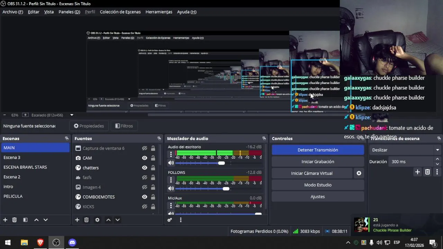This screenshot has height=249, width=443.
Task: Increase transition duration stepper up
Action: [x=437, y=159]
